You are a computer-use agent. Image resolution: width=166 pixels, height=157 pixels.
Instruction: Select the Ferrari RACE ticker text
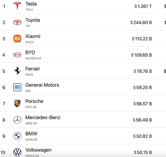pos(29,75)
